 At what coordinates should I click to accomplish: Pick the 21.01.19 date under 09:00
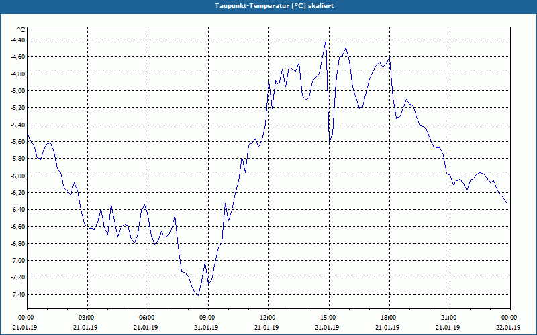pyautogui.click(x=206, y=327)
